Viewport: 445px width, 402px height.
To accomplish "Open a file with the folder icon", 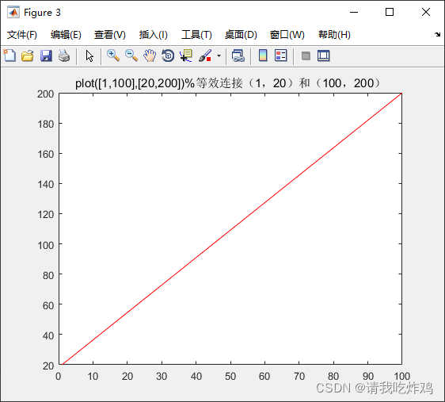I will [x=28, y=56].
